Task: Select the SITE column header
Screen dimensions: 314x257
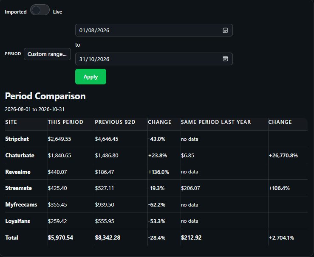Action: [x=11, y=122]
